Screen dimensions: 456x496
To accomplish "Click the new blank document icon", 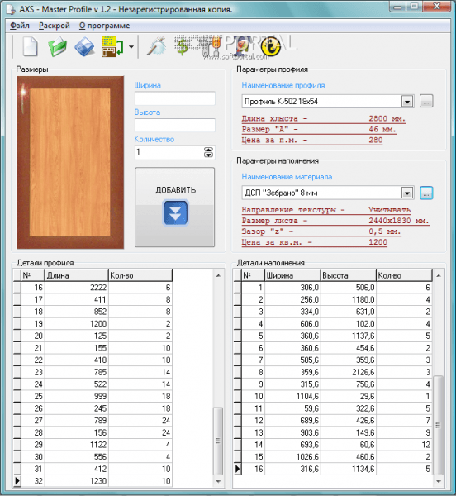I will [x=31, y=46].
